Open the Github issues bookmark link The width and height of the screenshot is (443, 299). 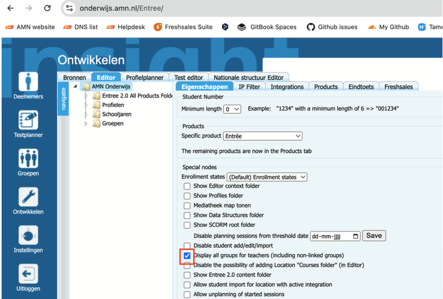pos(332,27)
